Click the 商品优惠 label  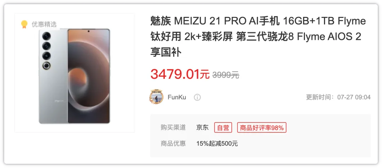[x=173, y=143]
